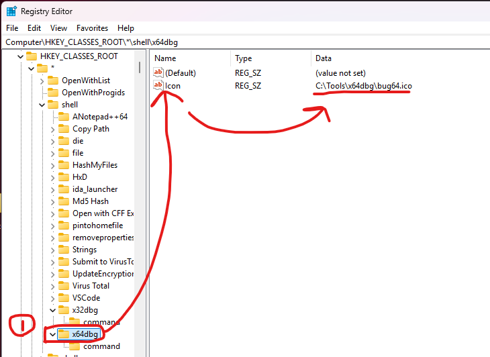Select the Md5 Hash folder icon

[x=64, y=201]
